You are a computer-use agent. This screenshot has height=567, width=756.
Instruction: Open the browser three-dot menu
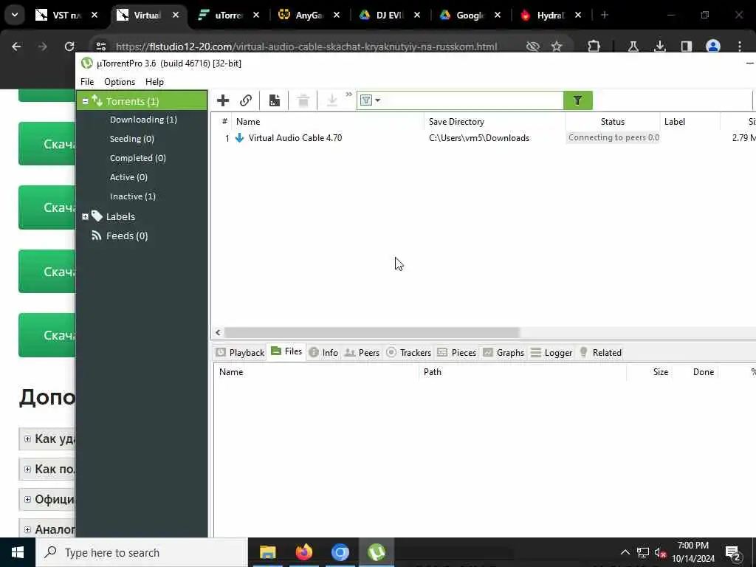[x=740, y=47]
